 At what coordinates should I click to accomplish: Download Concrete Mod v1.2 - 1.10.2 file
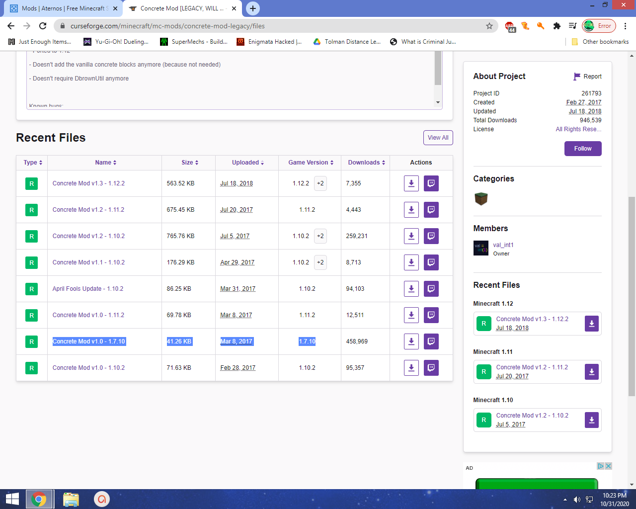point(411,236)
